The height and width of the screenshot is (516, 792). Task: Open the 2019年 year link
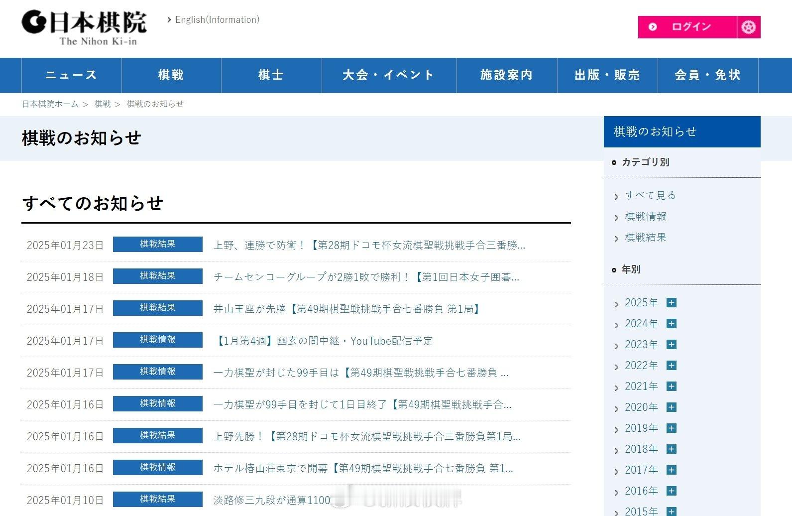[x=641, y=428]
